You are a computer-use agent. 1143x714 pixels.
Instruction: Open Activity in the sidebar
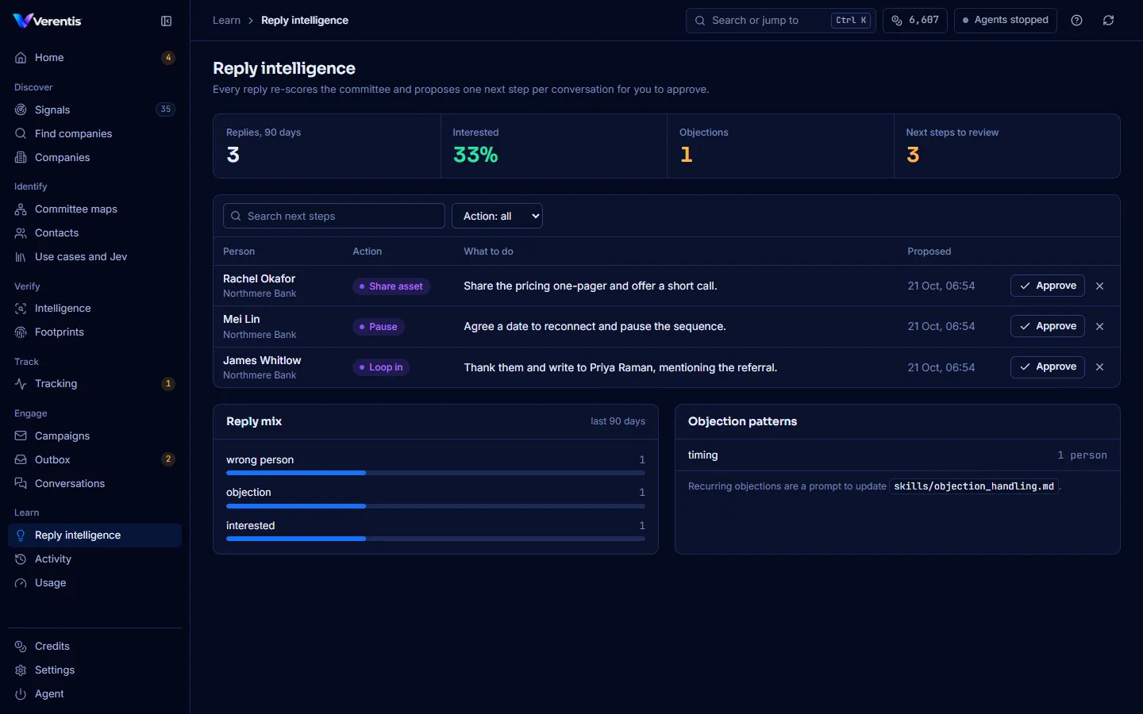pyautogui.click(x=95, y=559)
